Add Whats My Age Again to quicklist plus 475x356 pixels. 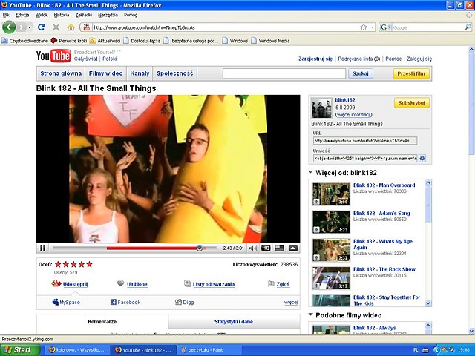[316, 257]
